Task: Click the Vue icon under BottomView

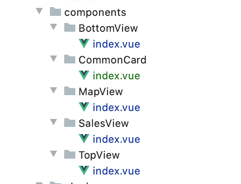Action: click(84, 43)
